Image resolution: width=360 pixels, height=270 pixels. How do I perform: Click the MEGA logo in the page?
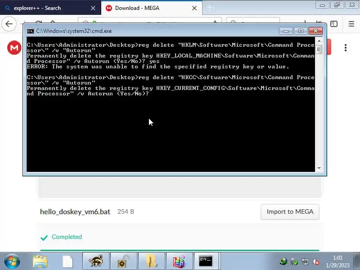click(14, 48)
